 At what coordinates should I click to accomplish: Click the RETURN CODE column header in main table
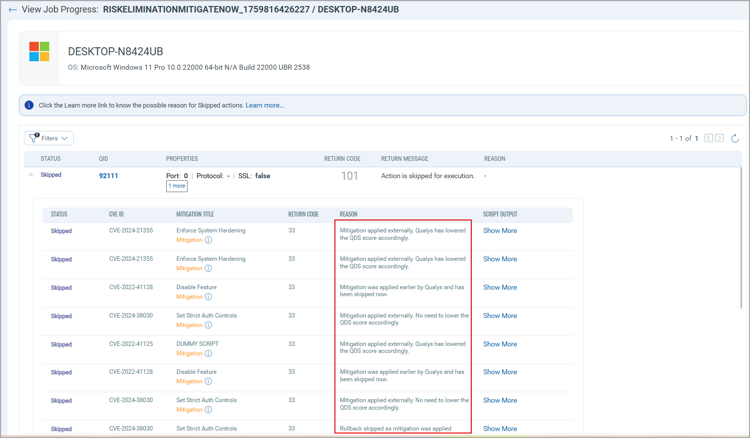(342, 159)
